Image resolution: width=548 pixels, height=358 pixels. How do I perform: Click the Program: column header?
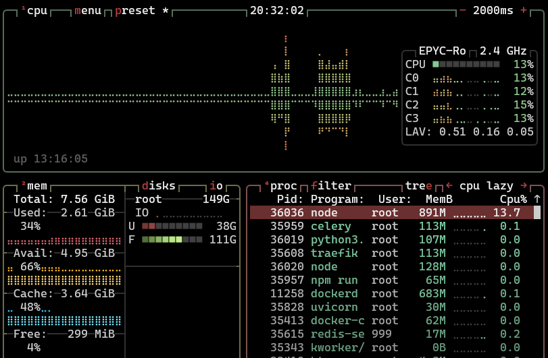[x=338, y=200]
